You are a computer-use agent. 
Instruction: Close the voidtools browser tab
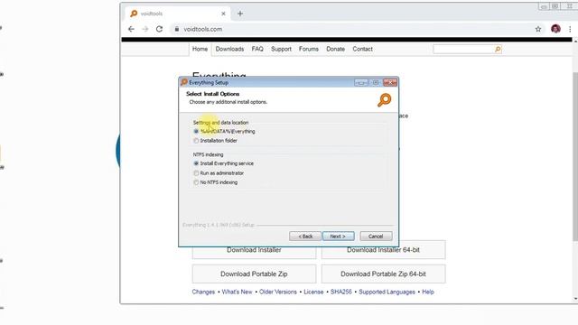click(223, 14)
